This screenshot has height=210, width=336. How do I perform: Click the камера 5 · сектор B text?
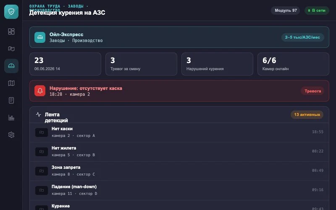tap(73, 155)
